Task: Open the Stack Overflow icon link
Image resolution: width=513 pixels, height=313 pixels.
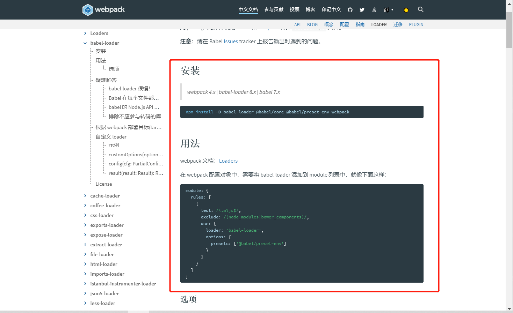Action: (x=374, y=10)
